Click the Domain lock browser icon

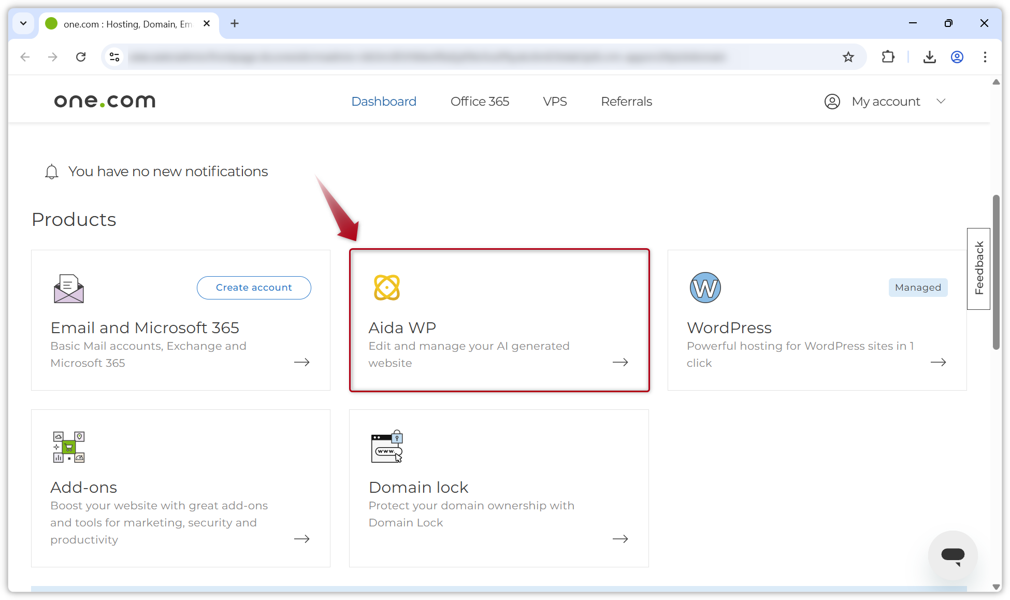[x=387, y=447]
